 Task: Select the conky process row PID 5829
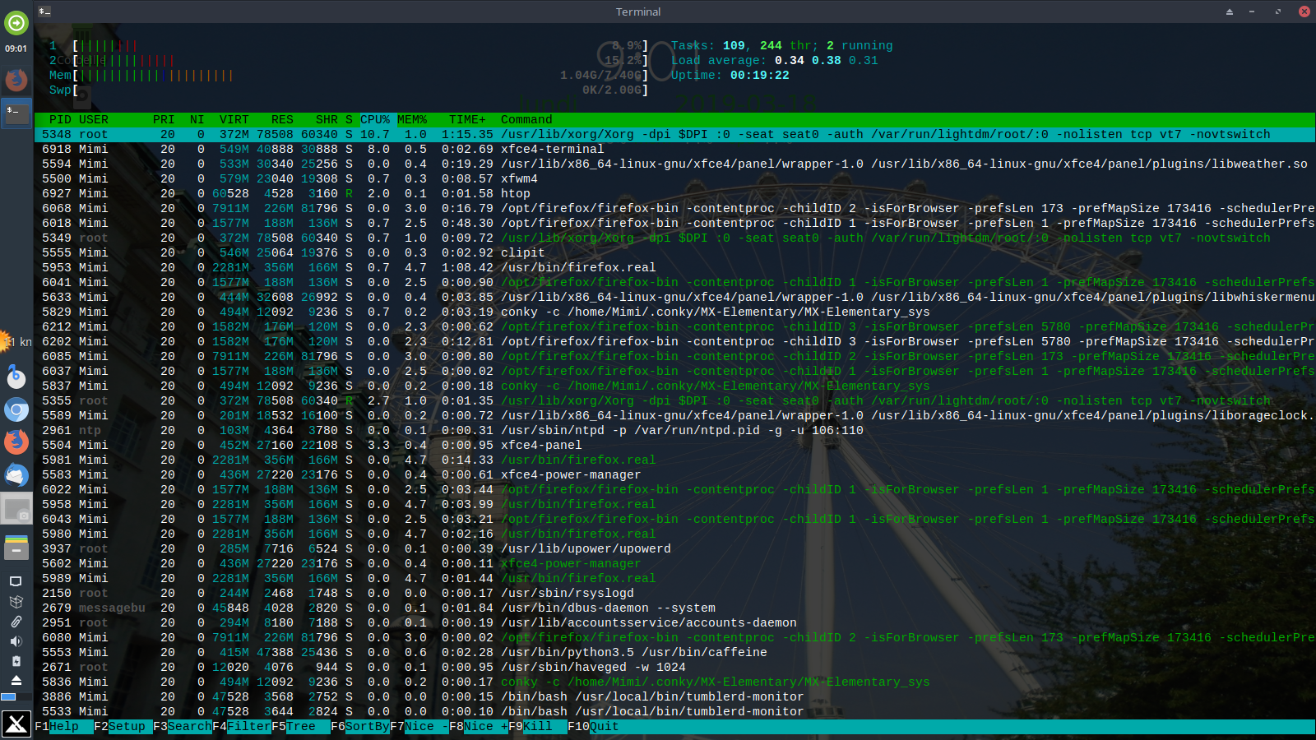coord(674,312)
